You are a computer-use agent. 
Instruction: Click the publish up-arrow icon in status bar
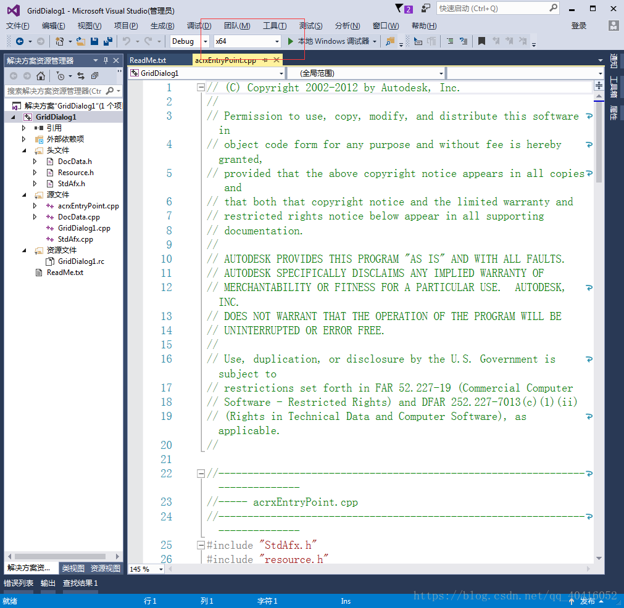(x=572, y=601)
